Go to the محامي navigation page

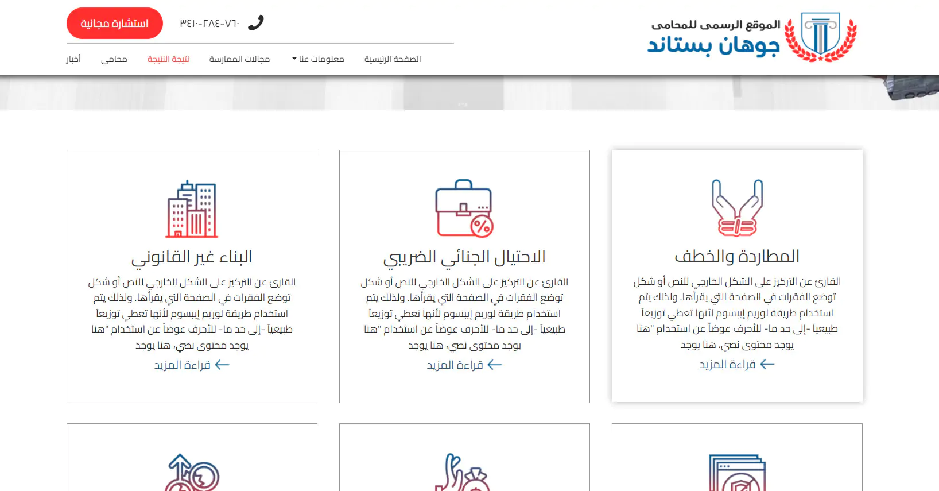pos(114,59)
